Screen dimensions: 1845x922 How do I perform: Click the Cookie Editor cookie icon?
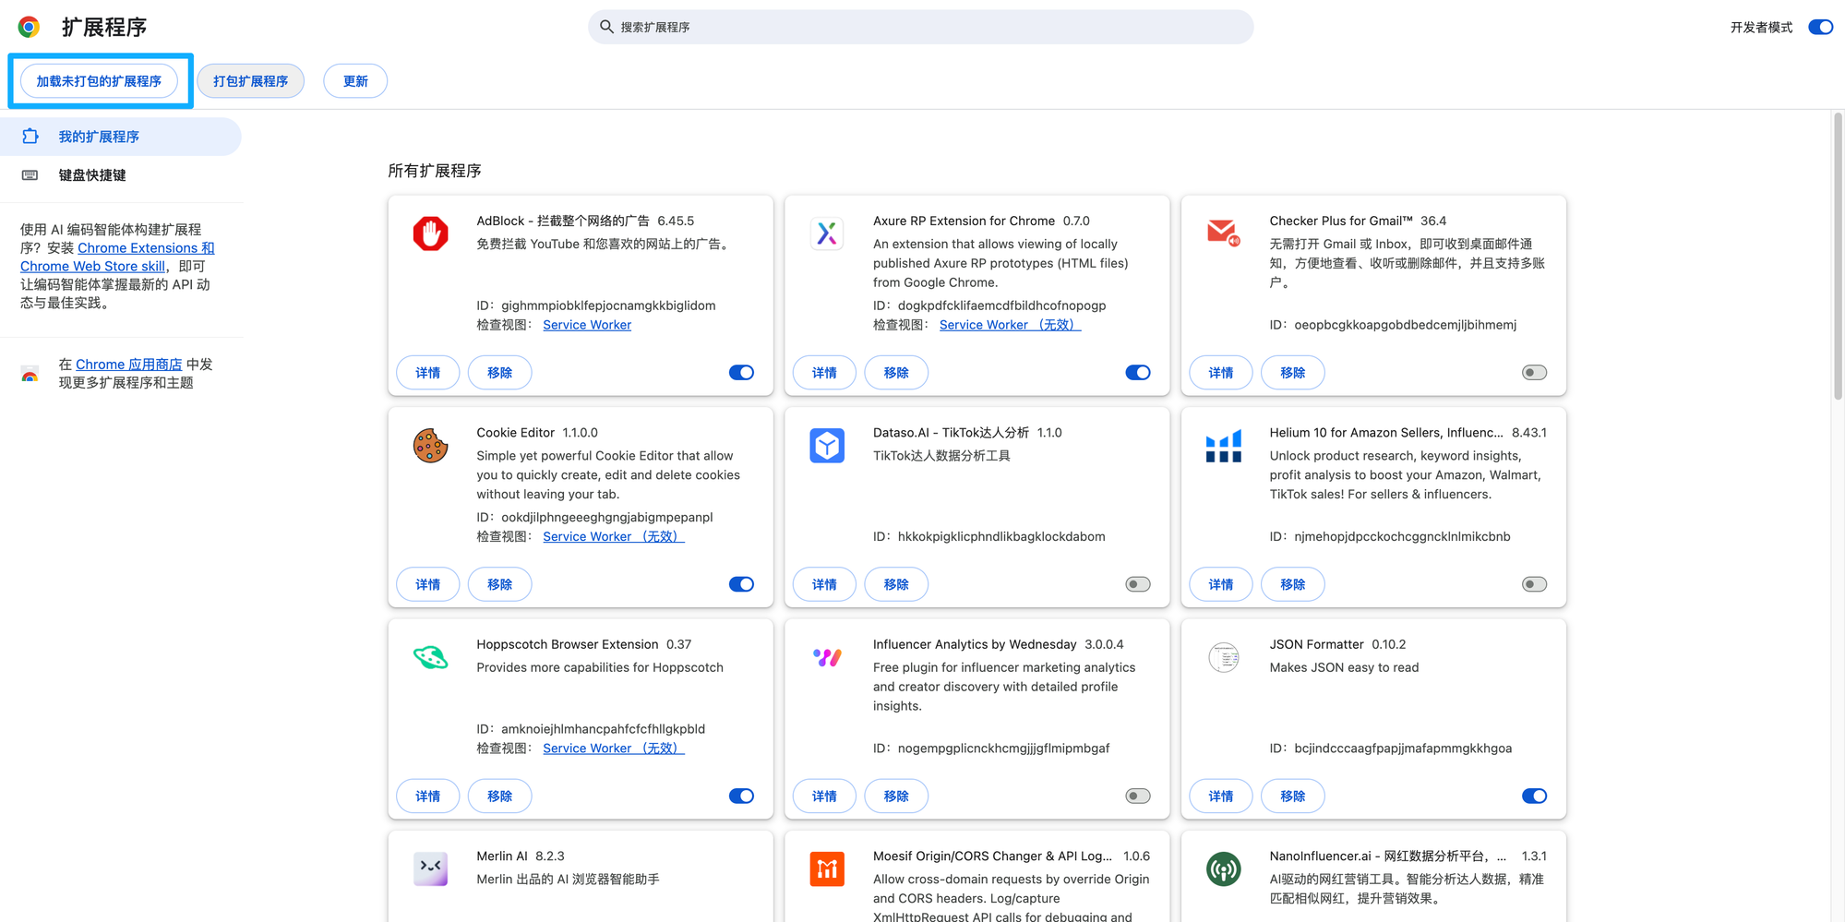point(430,446)
